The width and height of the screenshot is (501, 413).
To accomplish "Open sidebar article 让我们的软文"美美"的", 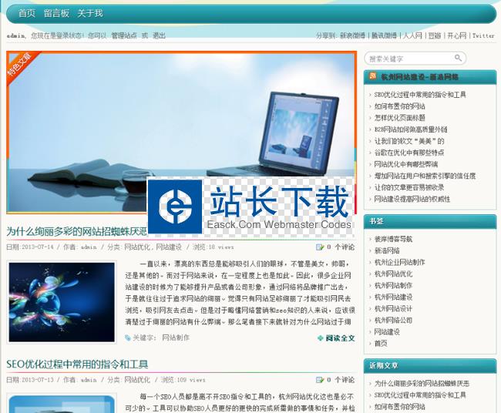I will click(x=409, y=141).
